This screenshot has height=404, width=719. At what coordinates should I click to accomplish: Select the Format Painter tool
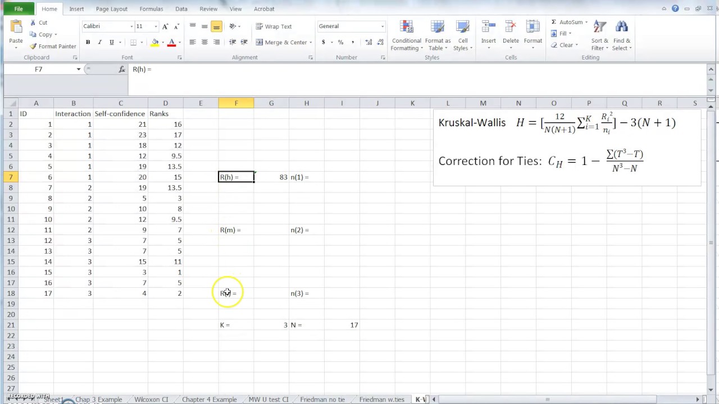53,47
